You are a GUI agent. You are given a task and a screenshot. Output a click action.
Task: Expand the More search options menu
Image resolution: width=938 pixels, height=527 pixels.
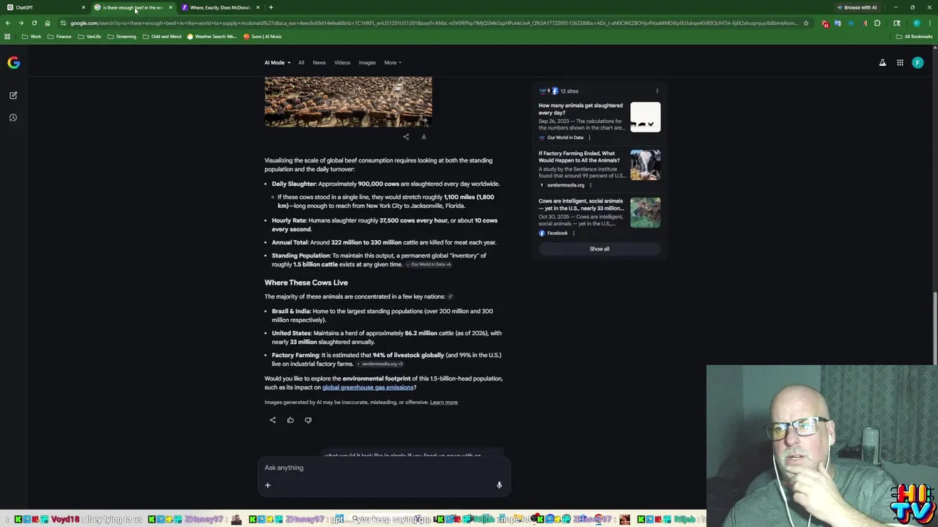(393, 62)
